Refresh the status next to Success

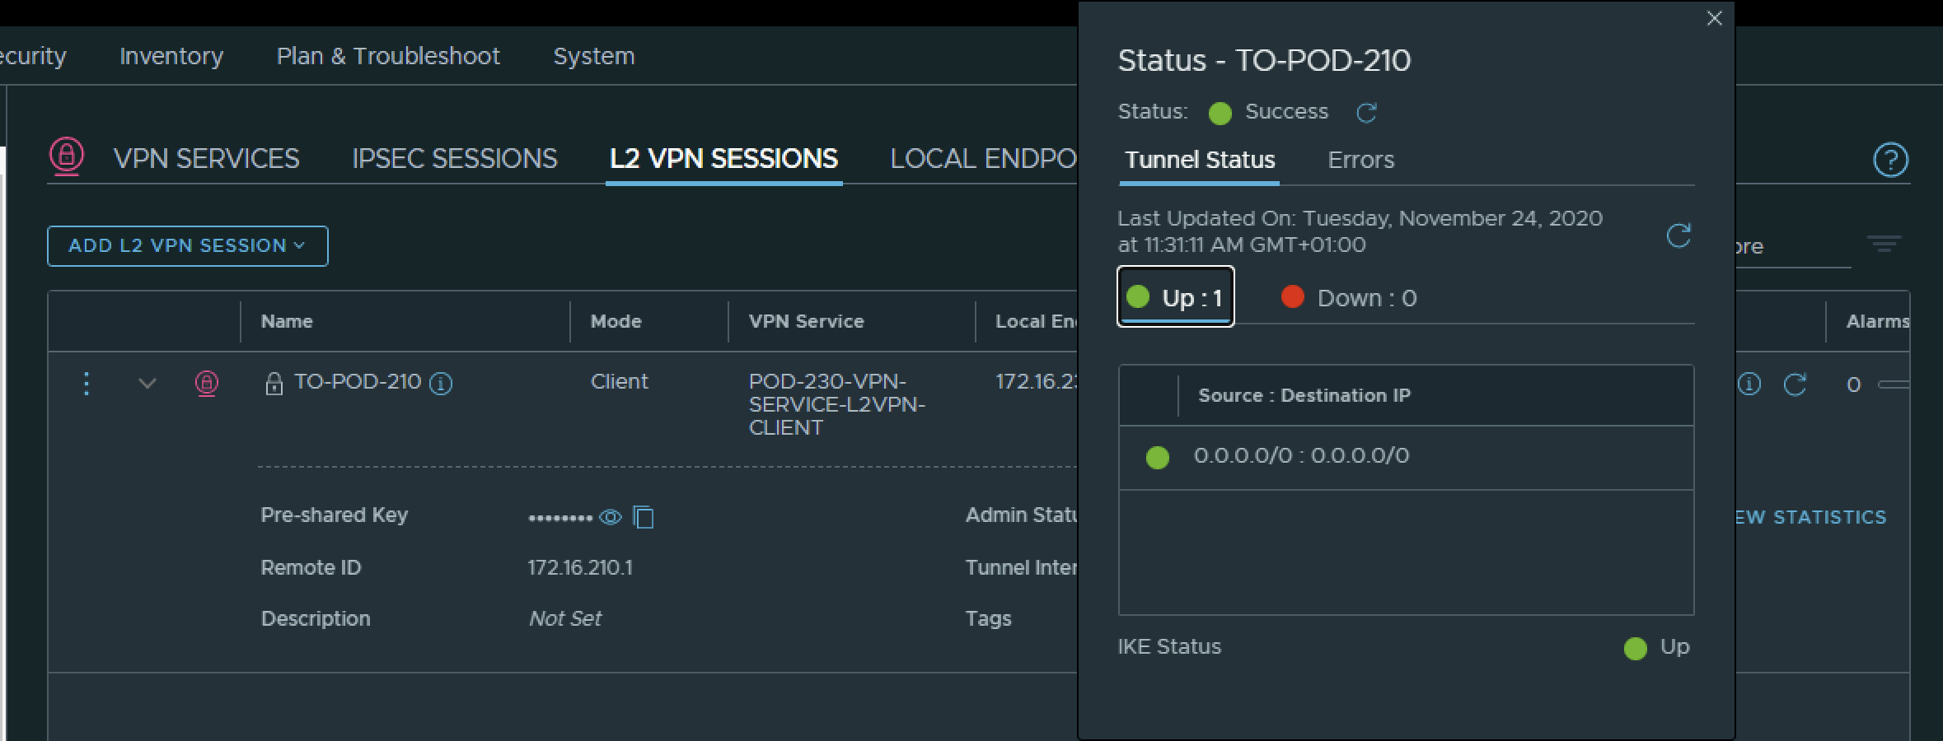[1366, 113]
